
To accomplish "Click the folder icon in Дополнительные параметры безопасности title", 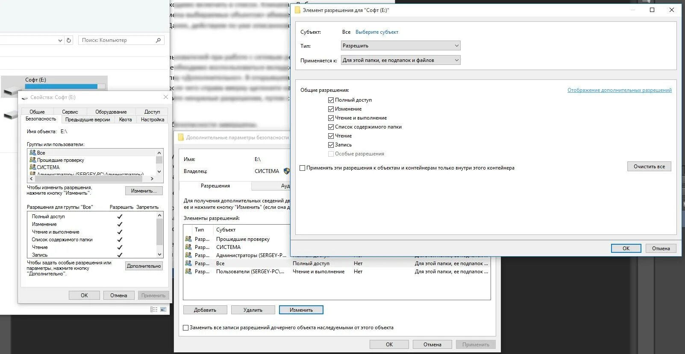I will click(x=181, y=137).
